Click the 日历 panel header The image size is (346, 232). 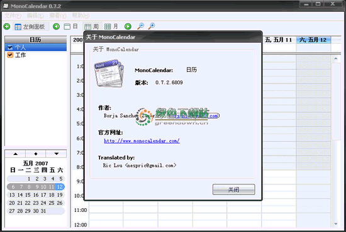pyautogui.click(x=36, y=40)
